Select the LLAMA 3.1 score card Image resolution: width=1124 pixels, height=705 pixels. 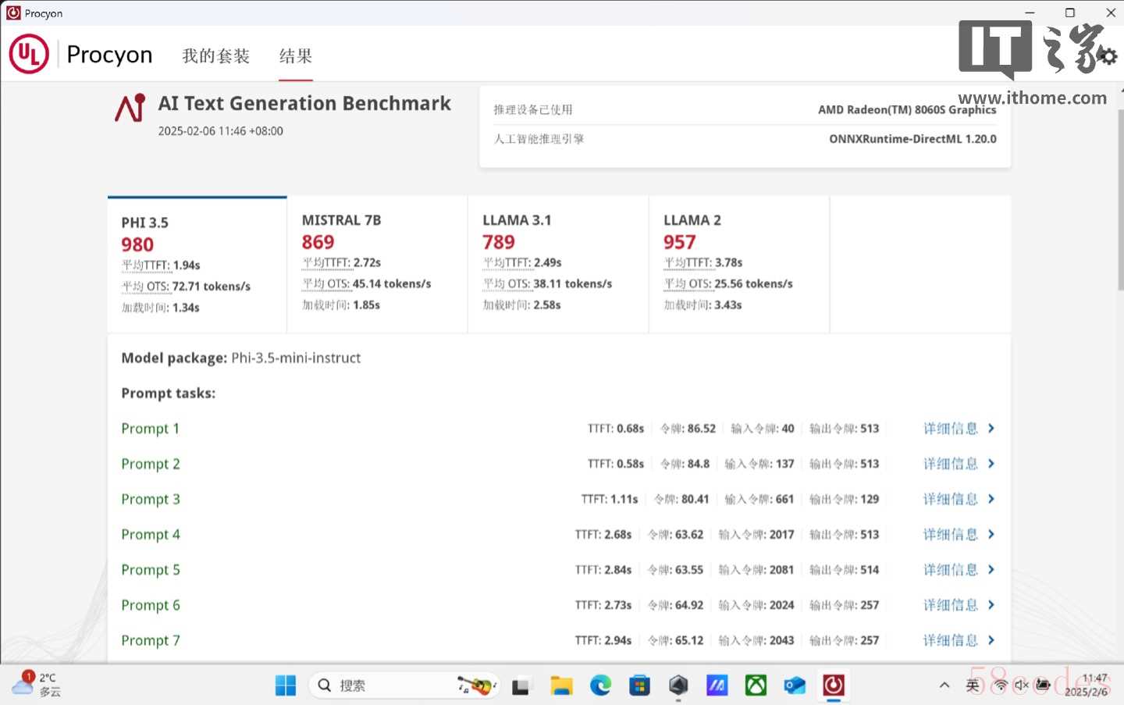pyautogui.click(x=557, y=264)
